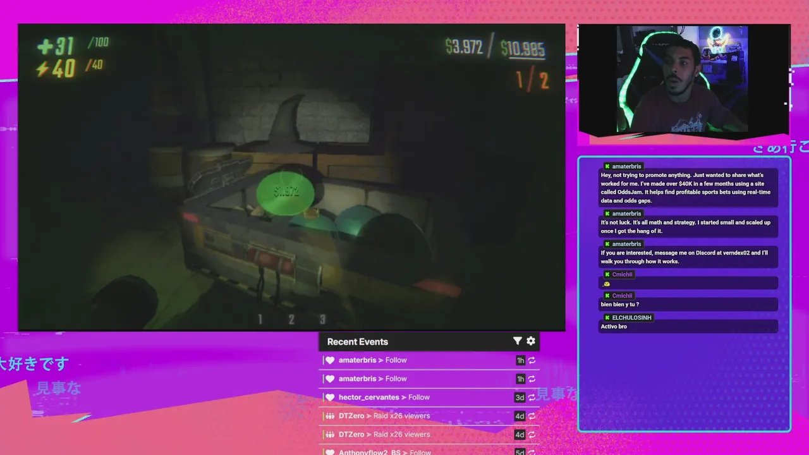Replay the second amaterbris follow alert
Screen dimensions: 809x455
click(532, 379)
